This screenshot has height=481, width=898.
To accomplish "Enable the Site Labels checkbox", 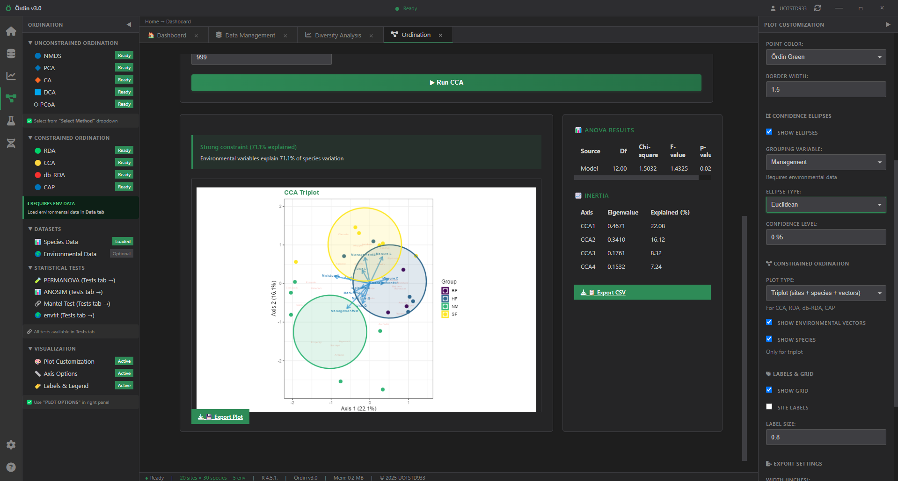I will pos(769,407).
